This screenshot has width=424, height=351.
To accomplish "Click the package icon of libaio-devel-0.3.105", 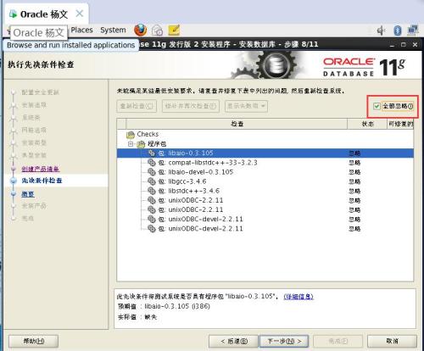I will pos(152,172).
